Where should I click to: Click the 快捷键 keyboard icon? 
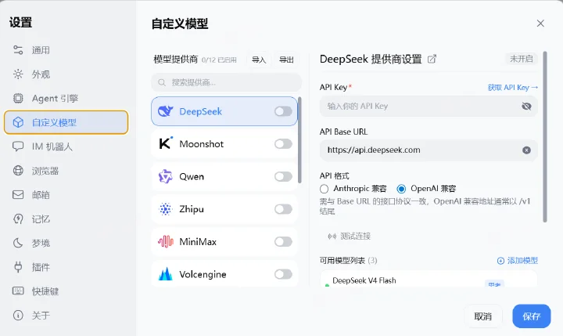point(18,291)
